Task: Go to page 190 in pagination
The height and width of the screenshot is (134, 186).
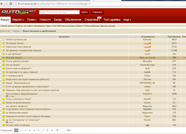Action: [x=68, y=130]
